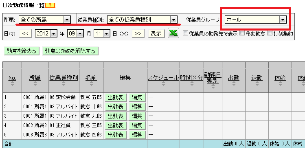Image resolution: width=305 pixels, height=160 pixels.
Task: Sort by 休始 column arrows
Action: point(280,83)
